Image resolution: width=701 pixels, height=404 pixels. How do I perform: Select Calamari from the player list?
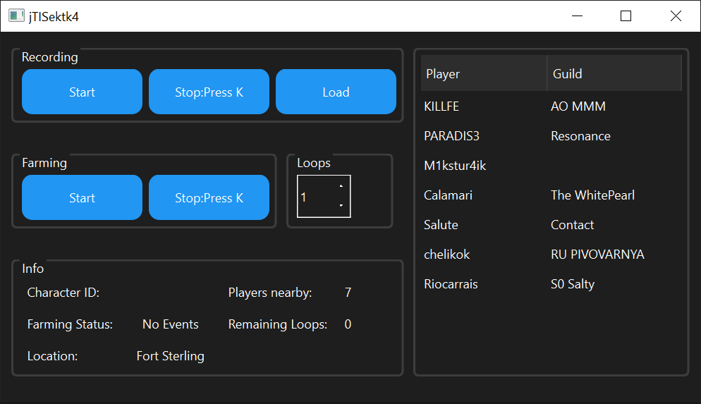tap(448, 195)
